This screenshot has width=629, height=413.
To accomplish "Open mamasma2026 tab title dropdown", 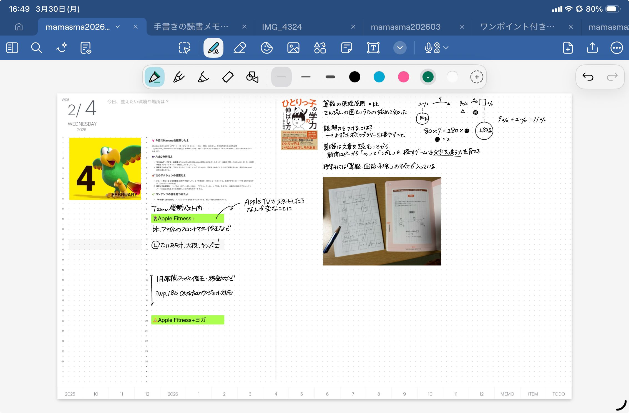I will pos(118,27).
